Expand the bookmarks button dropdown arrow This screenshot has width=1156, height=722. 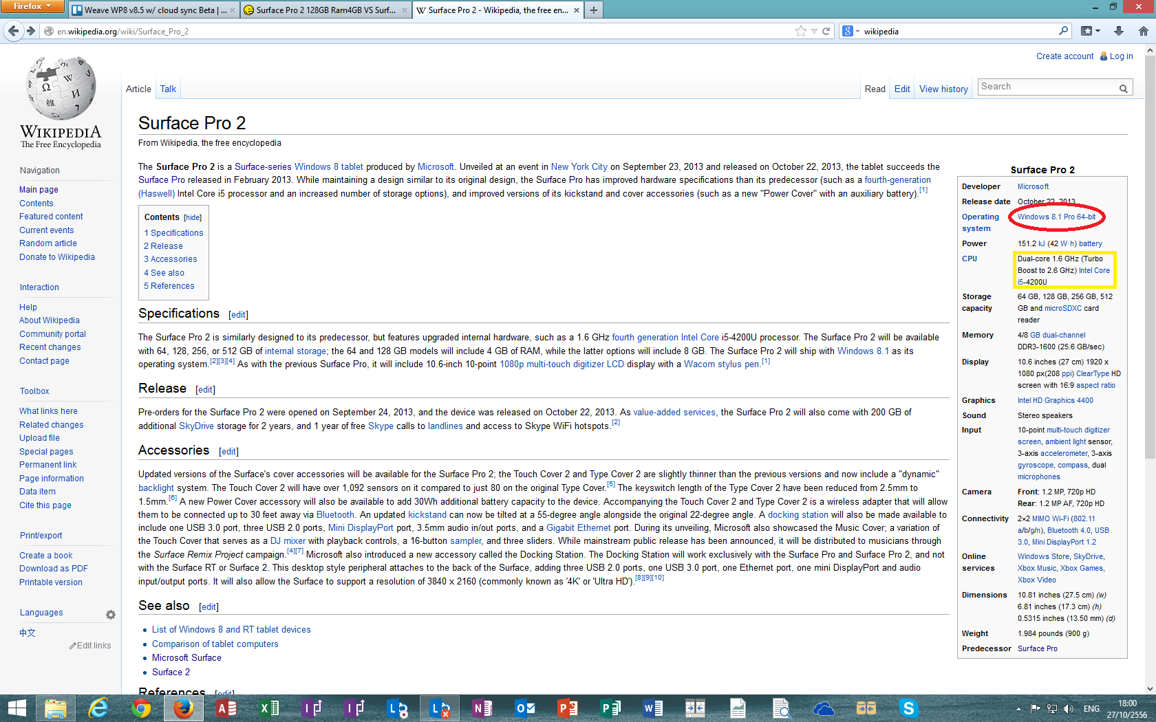(x=1098, y=31)
